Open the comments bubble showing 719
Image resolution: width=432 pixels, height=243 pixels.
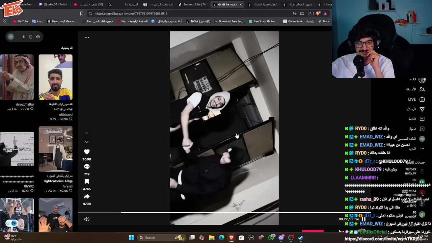pos(87,167)
